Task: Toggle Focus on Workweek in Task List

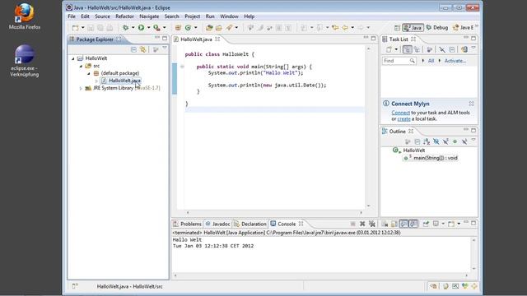Action: tap(429, 49)
